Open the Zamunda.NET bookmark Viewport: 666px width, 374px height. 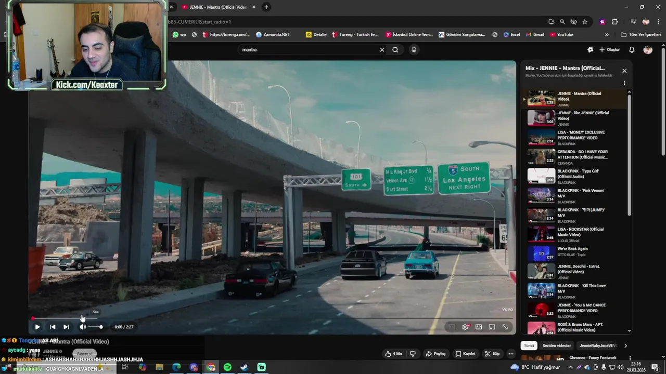273,35
